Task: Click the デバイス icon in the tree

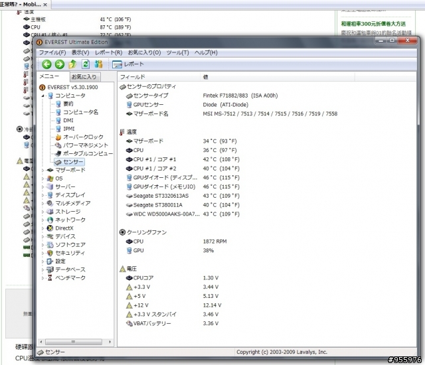Action: coord(50,236)
